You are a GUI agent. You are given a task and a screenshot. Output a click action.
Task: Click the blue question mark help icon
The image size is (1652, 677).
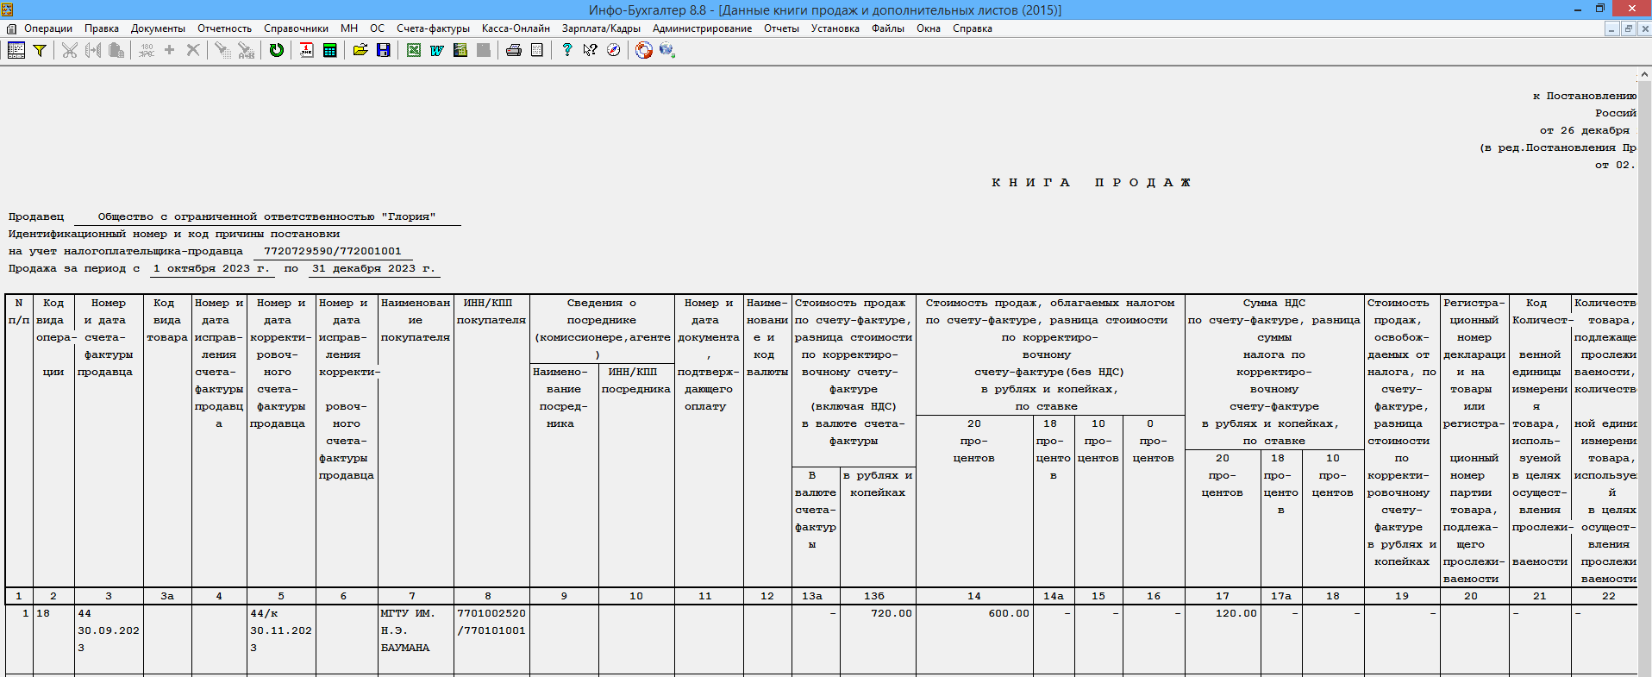click(x=566, y=50)
